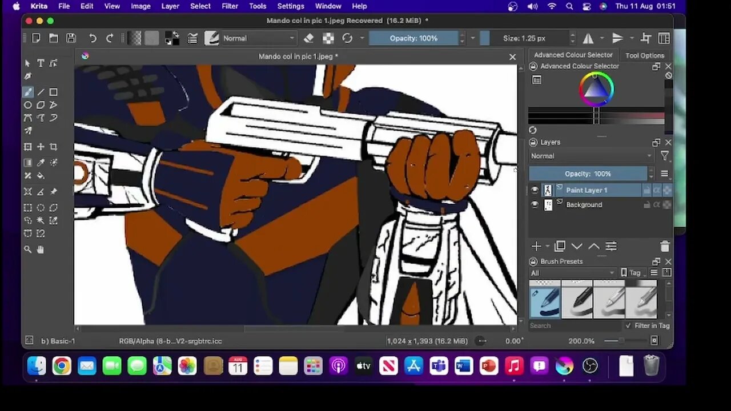The height and width of the screenshot is (411, 731).
Task: Click the Duplicate layer icon
Action: click(x=560, y=247)
